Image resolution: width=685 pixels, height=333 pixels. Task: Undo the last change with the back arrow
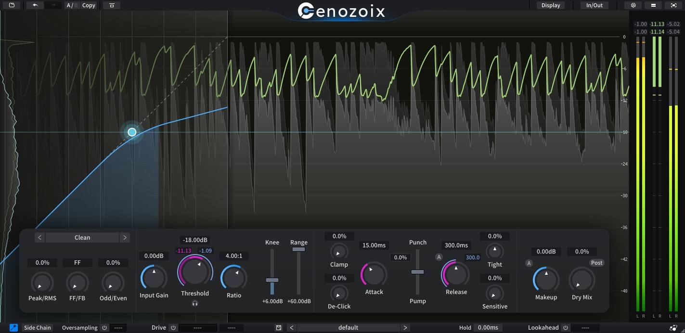coord(34,5)
